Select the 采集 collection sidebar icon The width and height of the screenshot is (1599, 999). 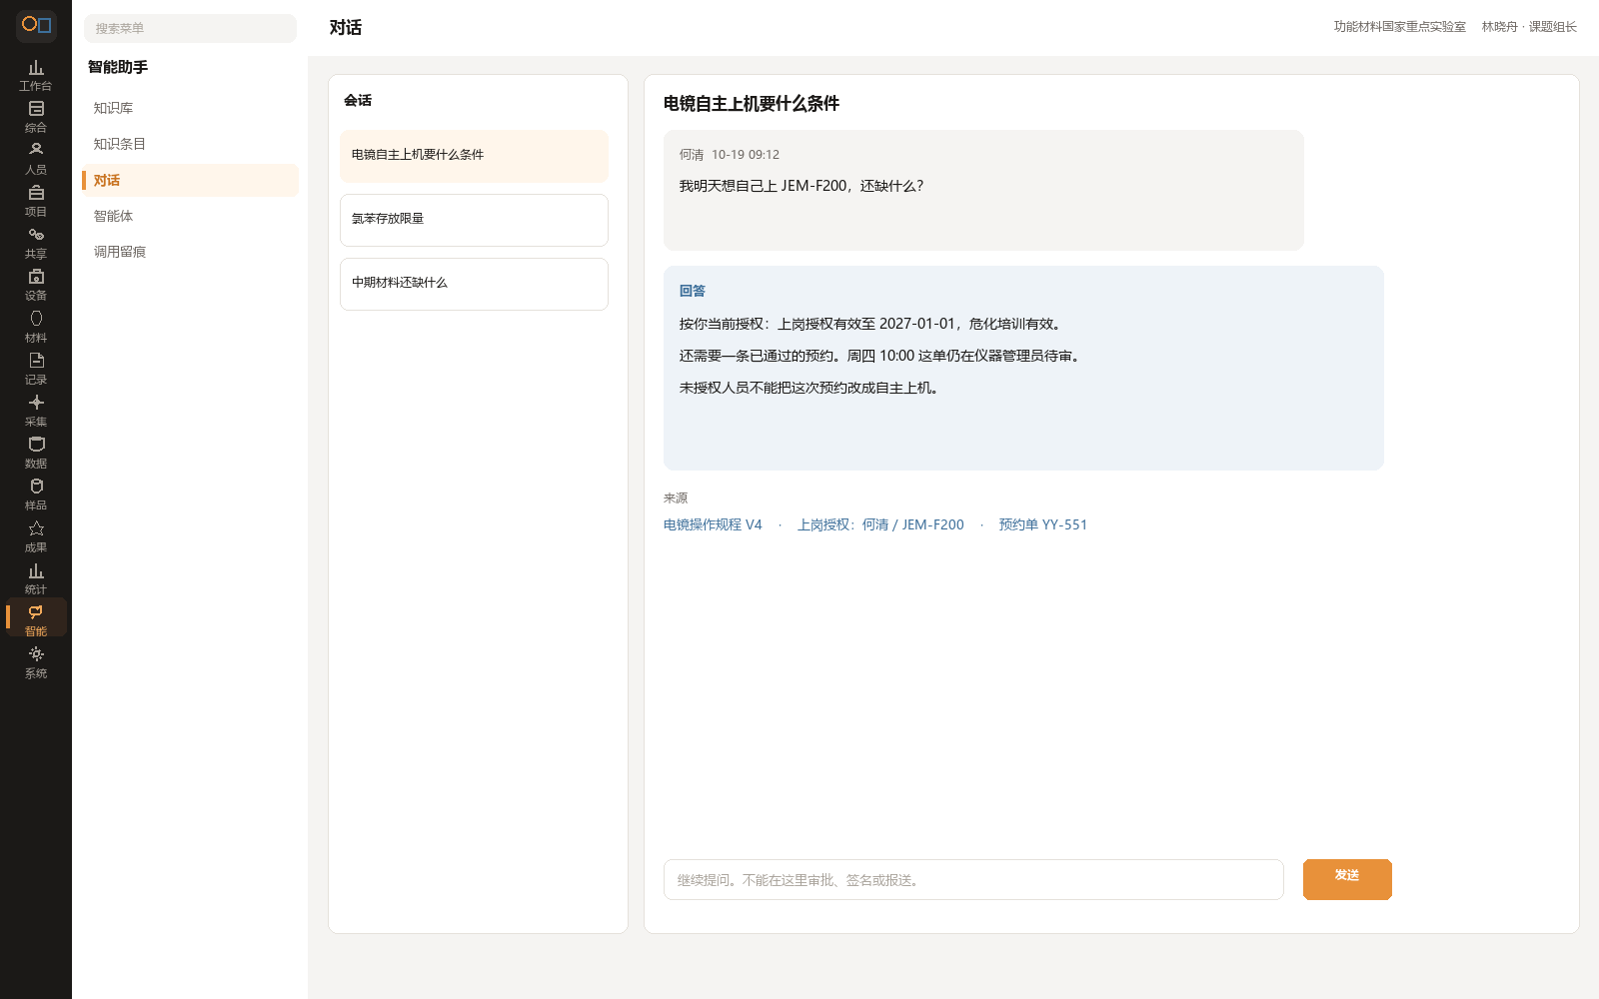36,411
